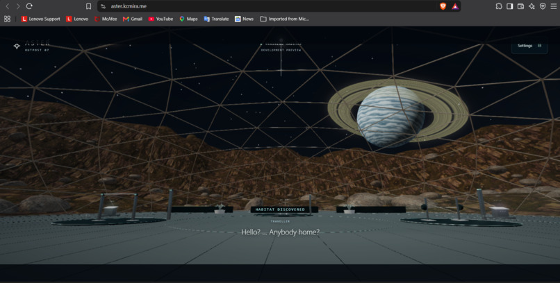Open the Maps bookmark
The image size is (560, 283).
coord(188,19)
